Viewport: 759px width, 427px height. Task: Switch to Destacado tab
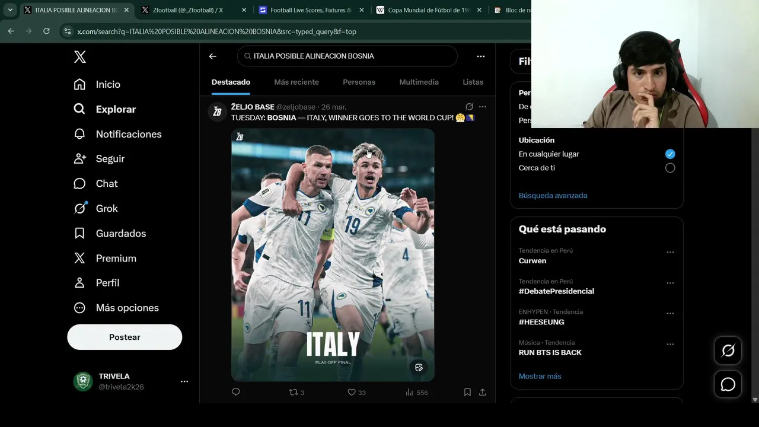(x=231, y=82)
